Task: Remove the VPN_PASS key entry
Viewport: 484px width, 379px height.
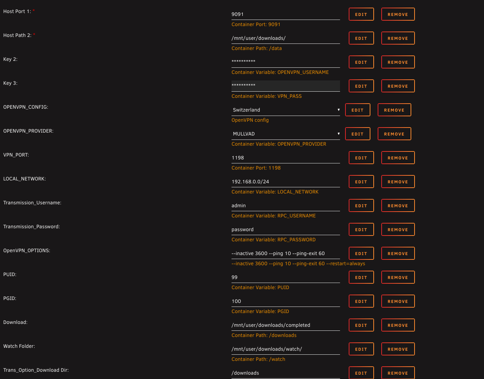Action: point(398,86)
